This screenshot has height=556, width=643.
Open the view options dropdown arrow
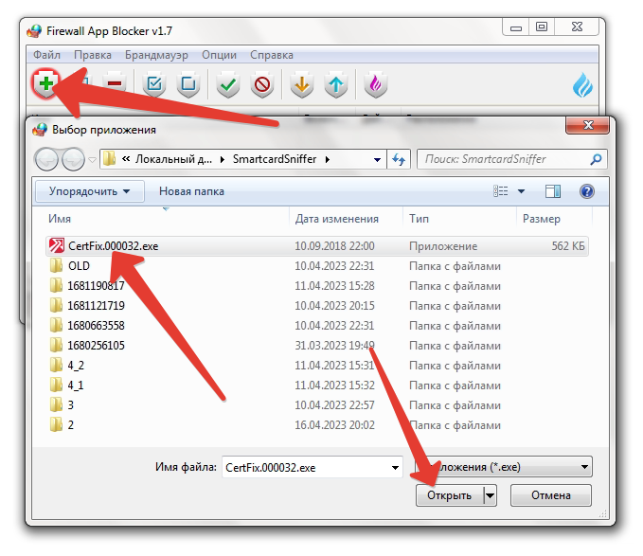(521, 191)
